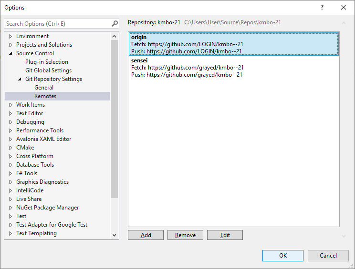Click the search magnifier icon

pyautogui.click(x=115, y=23)
